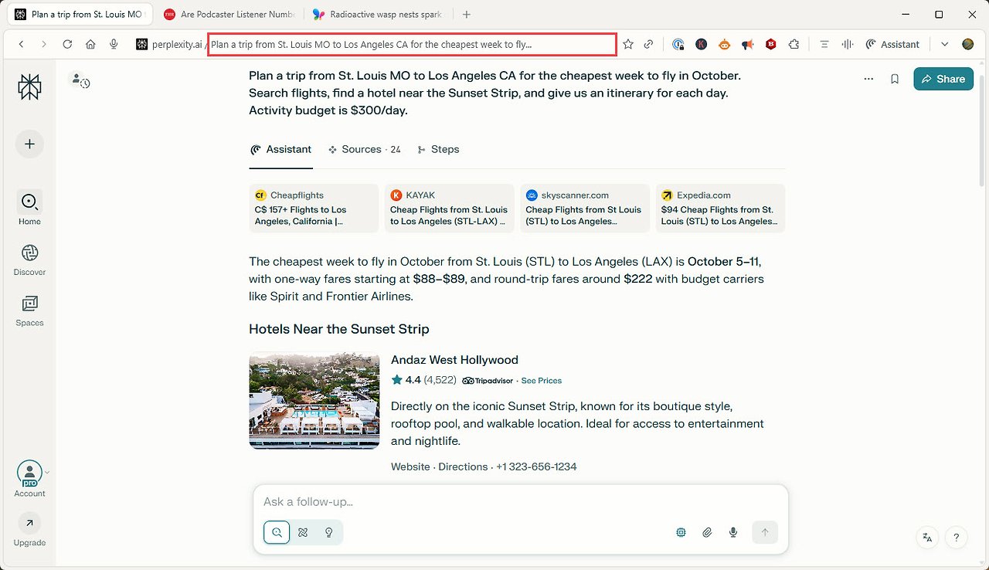Focus the Ask a follow-up input
This screenshot has width=989, height=570.
point(519,502)
